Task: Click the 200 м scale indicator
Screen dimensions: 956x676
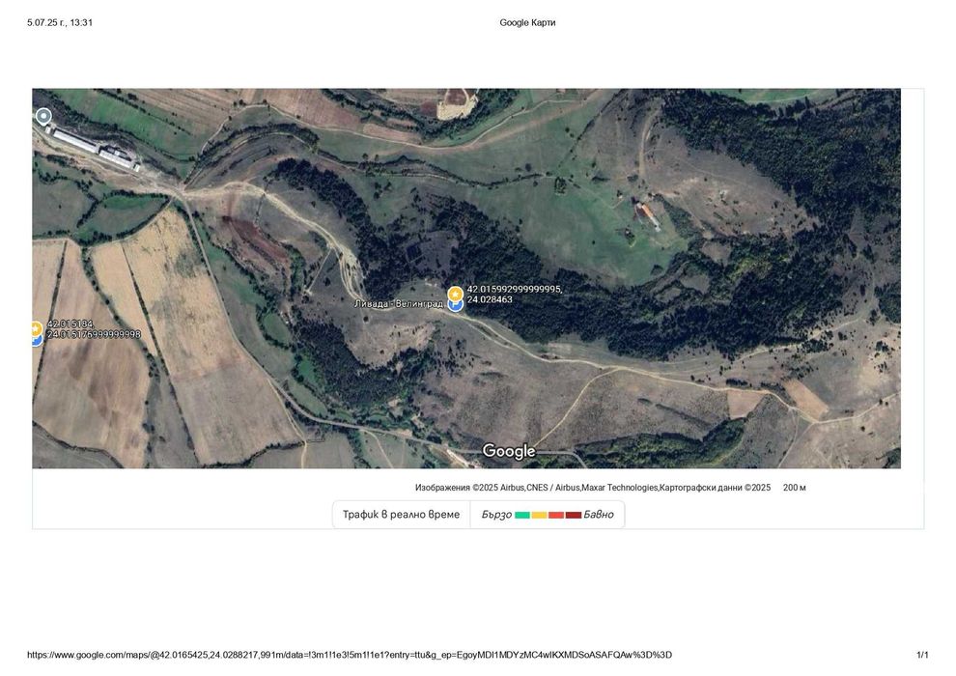Action: (795, 488)
